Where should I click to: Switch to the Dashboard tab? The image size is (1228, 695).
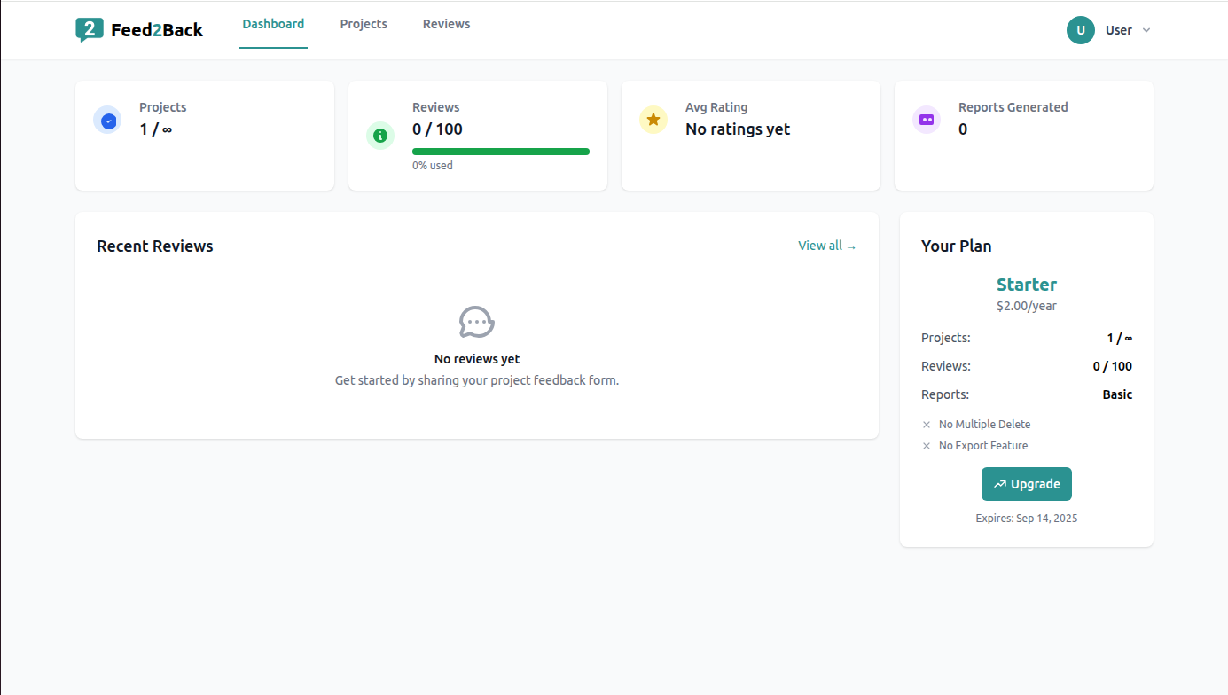273,25
